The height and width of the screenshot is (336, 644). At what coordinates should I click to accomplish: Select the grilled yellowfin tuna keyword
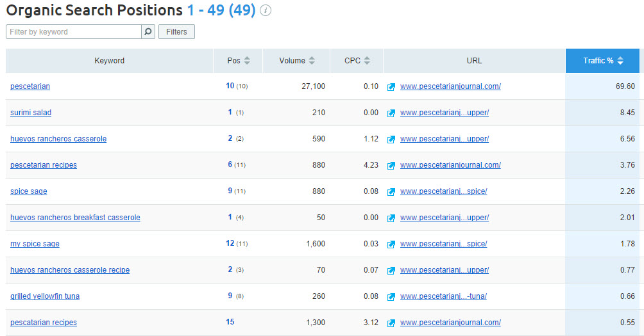[x=45, y=296]
